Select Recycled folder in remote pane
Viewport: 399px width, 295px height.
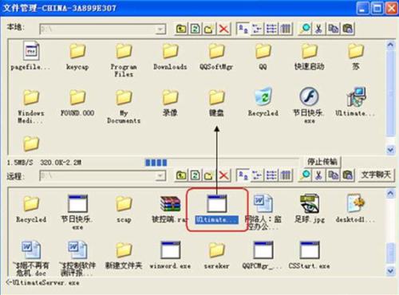pos(31,209)
